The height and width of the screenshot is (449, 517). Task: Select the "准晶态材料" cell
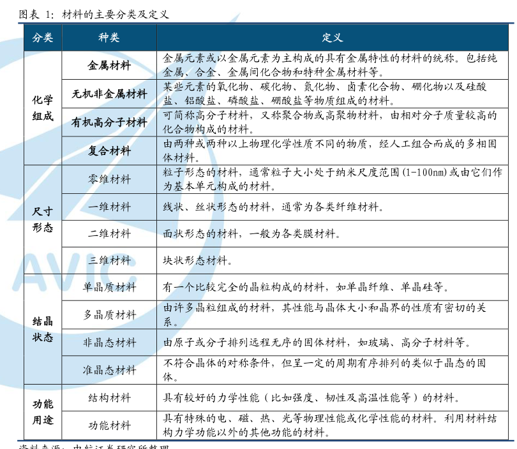click(109, 369)
